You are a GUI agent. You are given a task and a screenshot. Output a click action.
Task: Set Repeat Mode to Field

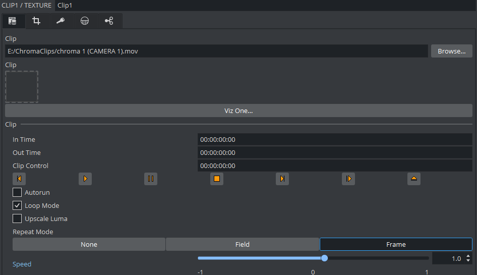point(242,244)
